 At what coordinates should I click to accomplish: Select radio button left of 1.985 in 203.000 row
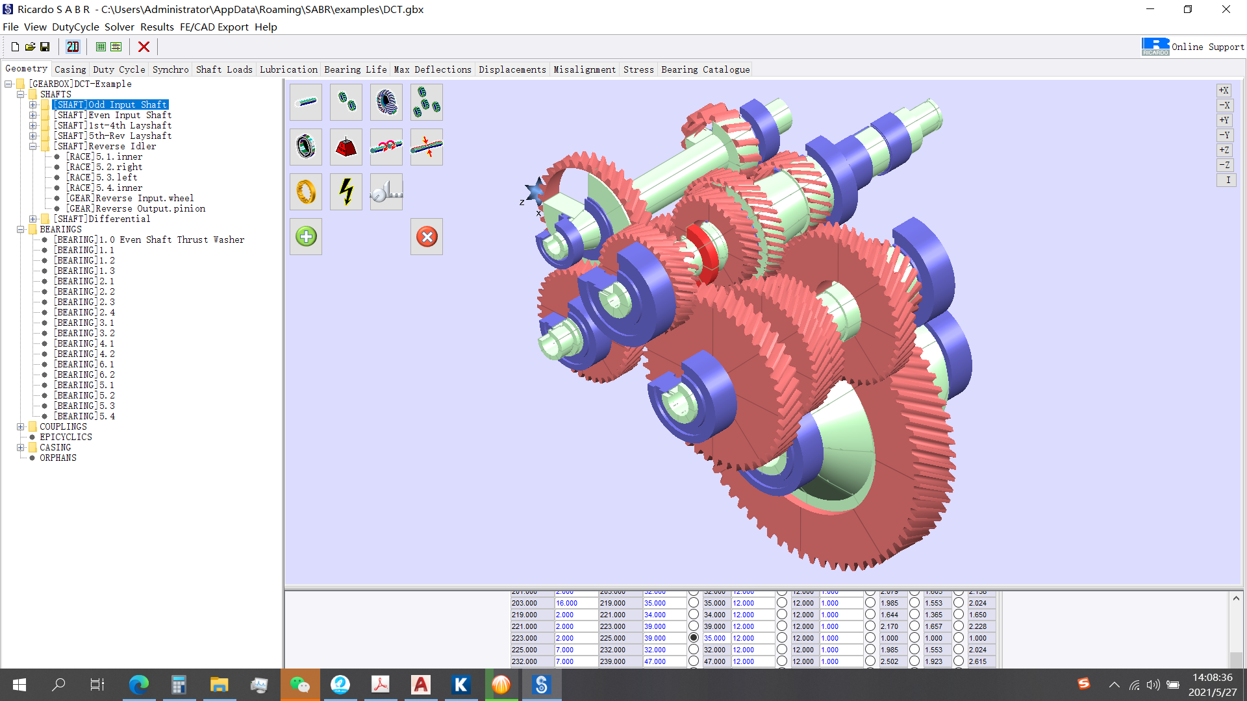870,603
